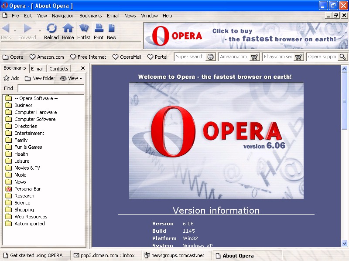This screenshot has width=349, height=261.
Task: Click the Movies & TV folder icon
Action: click(x=8, y=168)
